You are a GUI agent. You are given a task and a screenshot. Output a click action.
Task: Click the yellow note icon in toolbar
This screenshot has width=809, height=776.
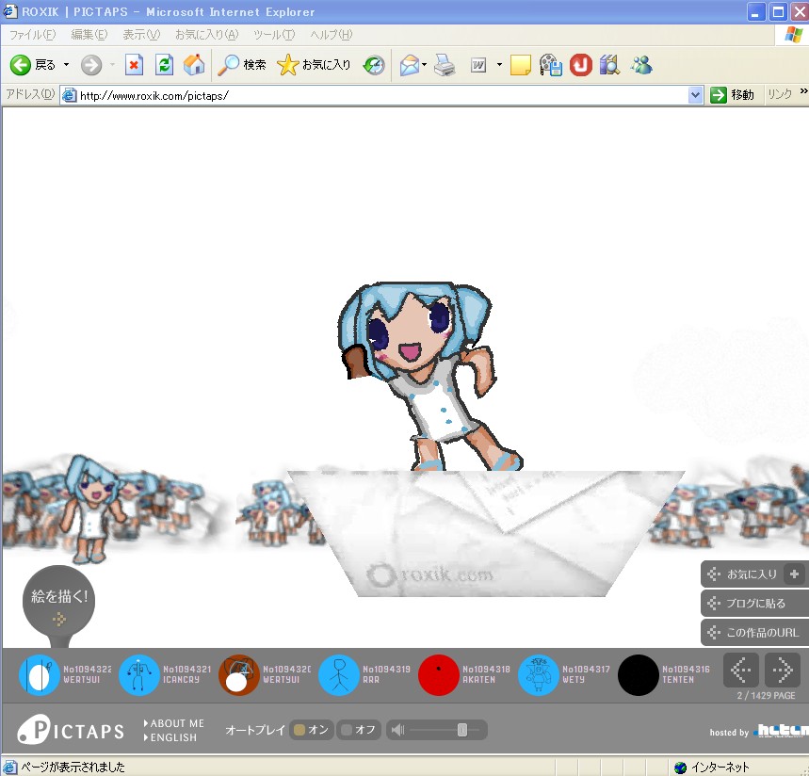(x=520, y=65)
